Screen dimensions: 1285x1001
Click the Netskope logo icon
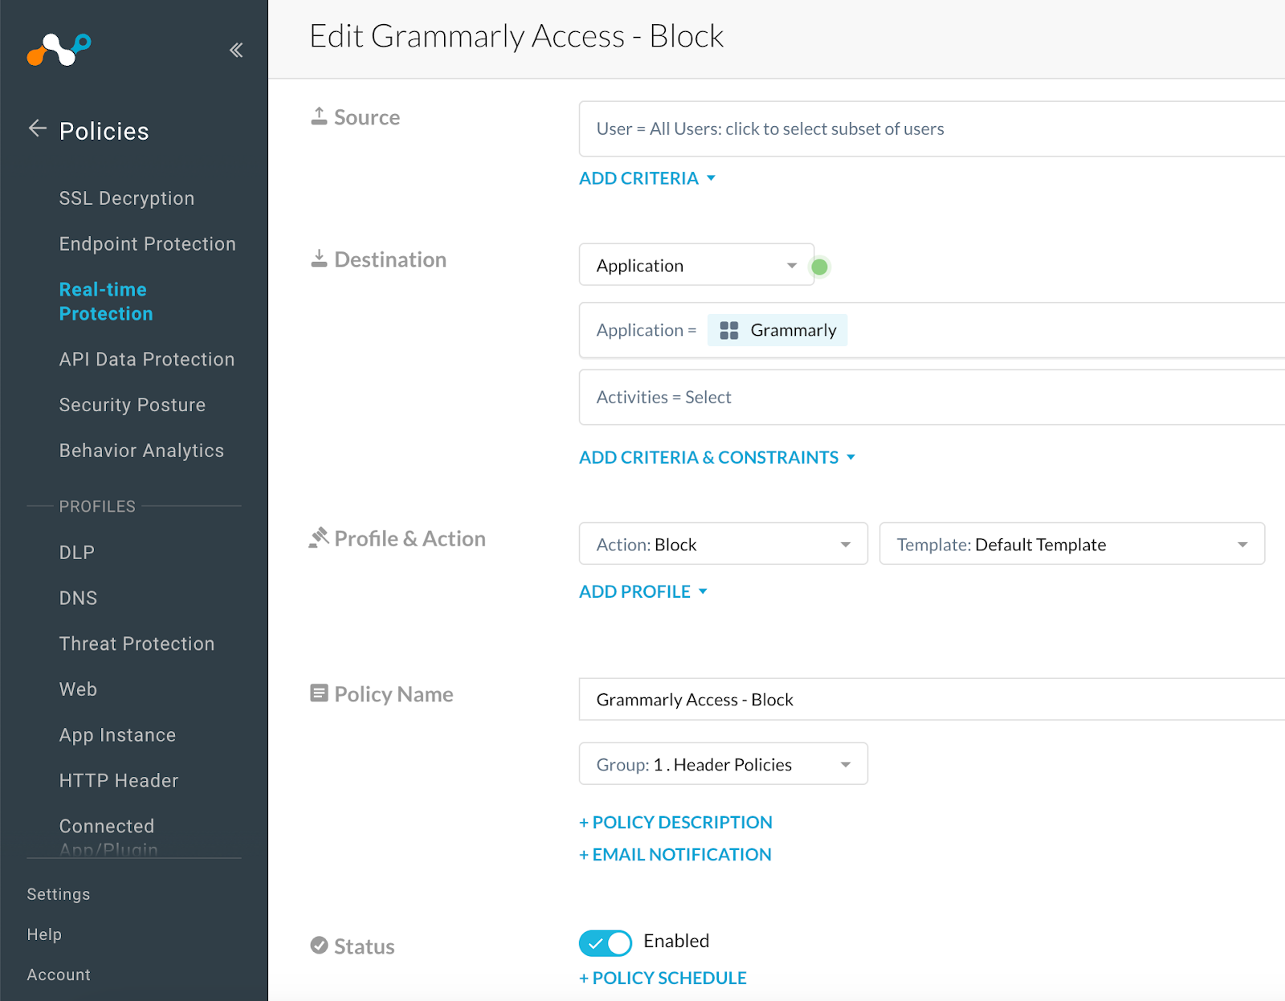pyautogui.click(x=59, y=49)
